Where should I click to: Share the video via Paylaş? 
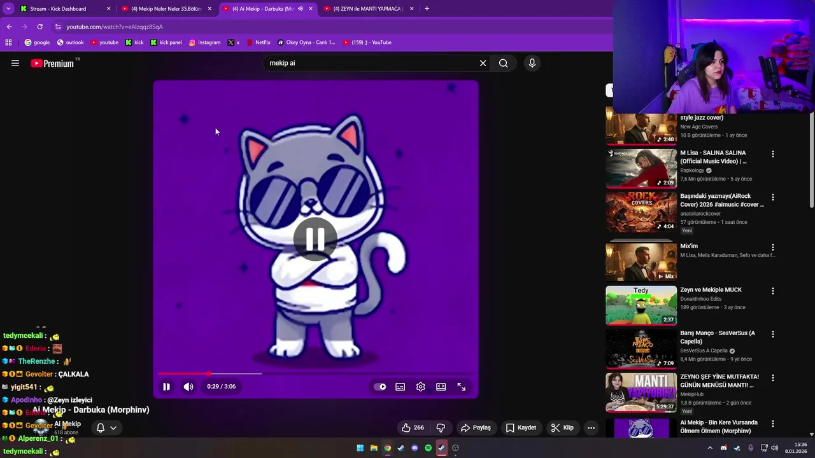[476, 427]
